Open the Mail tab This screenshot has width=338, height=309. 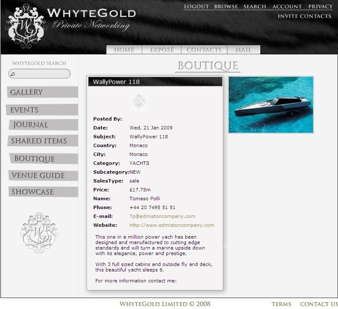243,50
